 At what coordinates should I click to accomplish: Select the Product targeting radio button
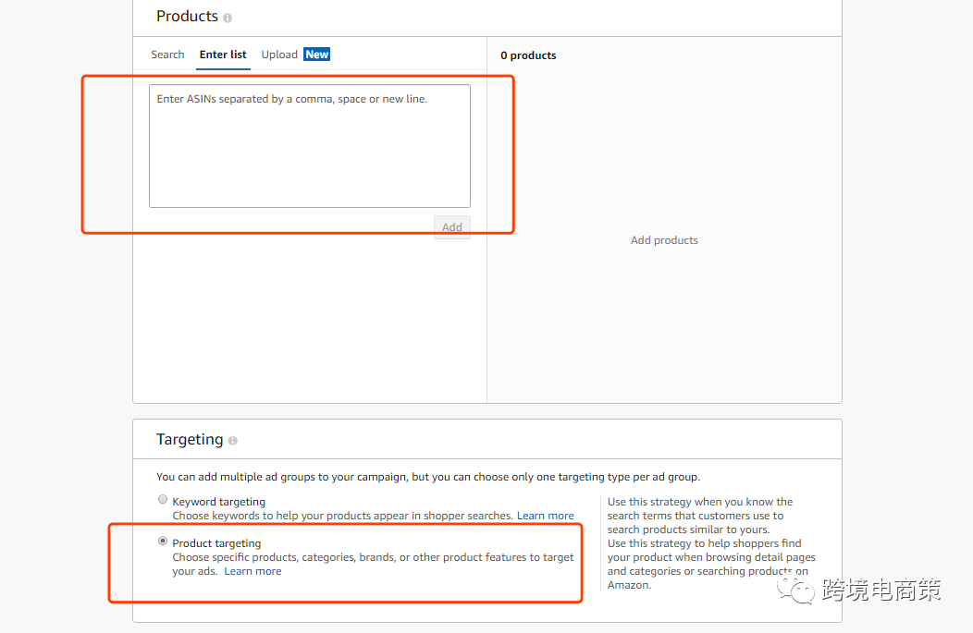coord(163,542)
